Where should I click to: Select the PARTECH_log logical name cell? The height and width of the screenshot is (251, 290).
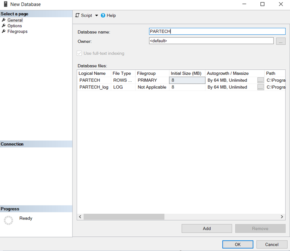tap(94, 87)
